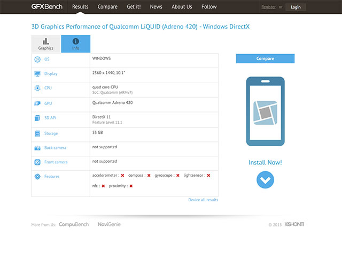
Task: Switch to the Graphics tab
Action: tap(46, 44)
